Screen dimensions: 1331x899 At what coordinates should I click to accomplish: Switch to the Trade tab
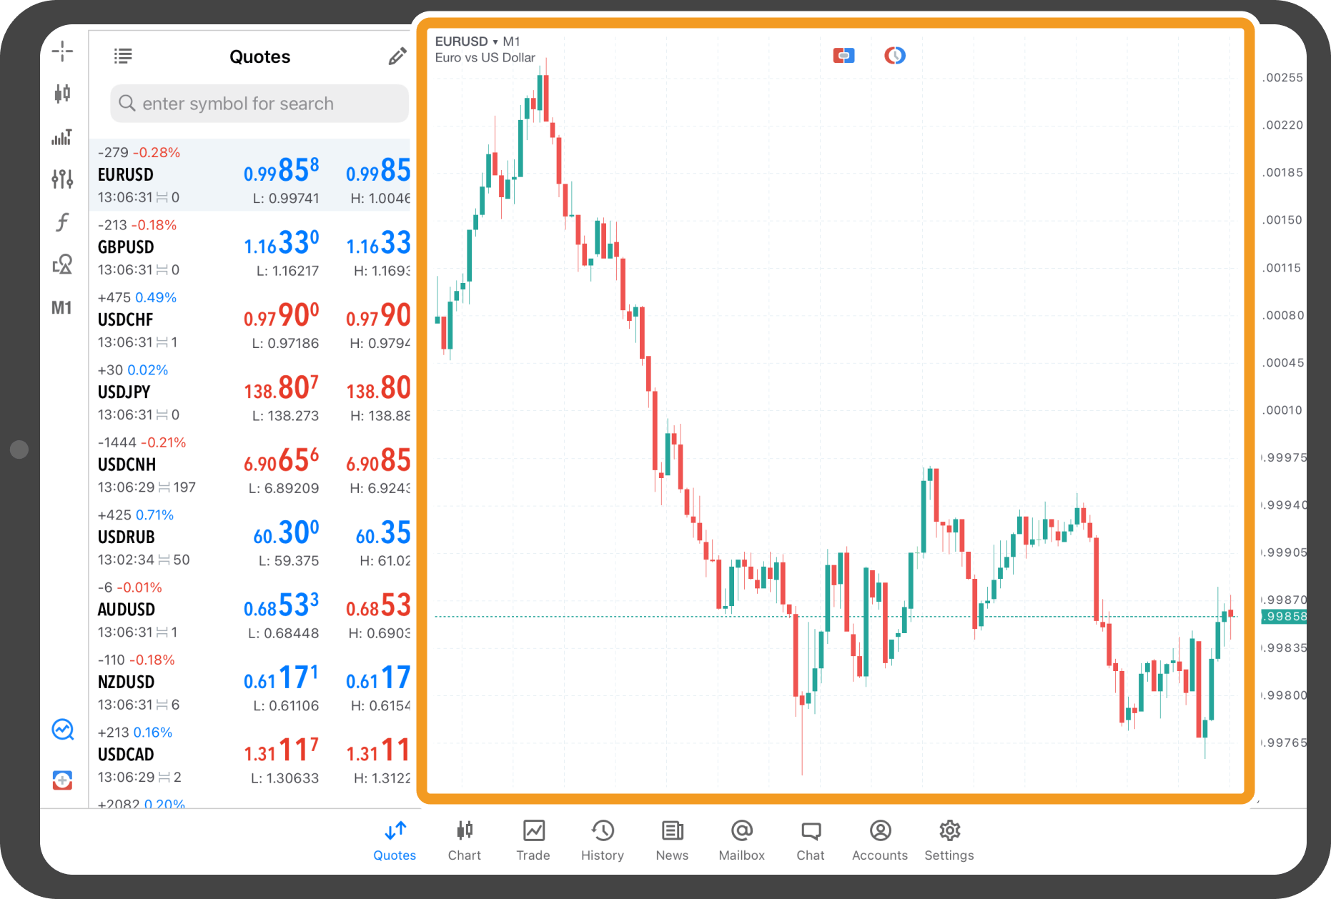533,840
